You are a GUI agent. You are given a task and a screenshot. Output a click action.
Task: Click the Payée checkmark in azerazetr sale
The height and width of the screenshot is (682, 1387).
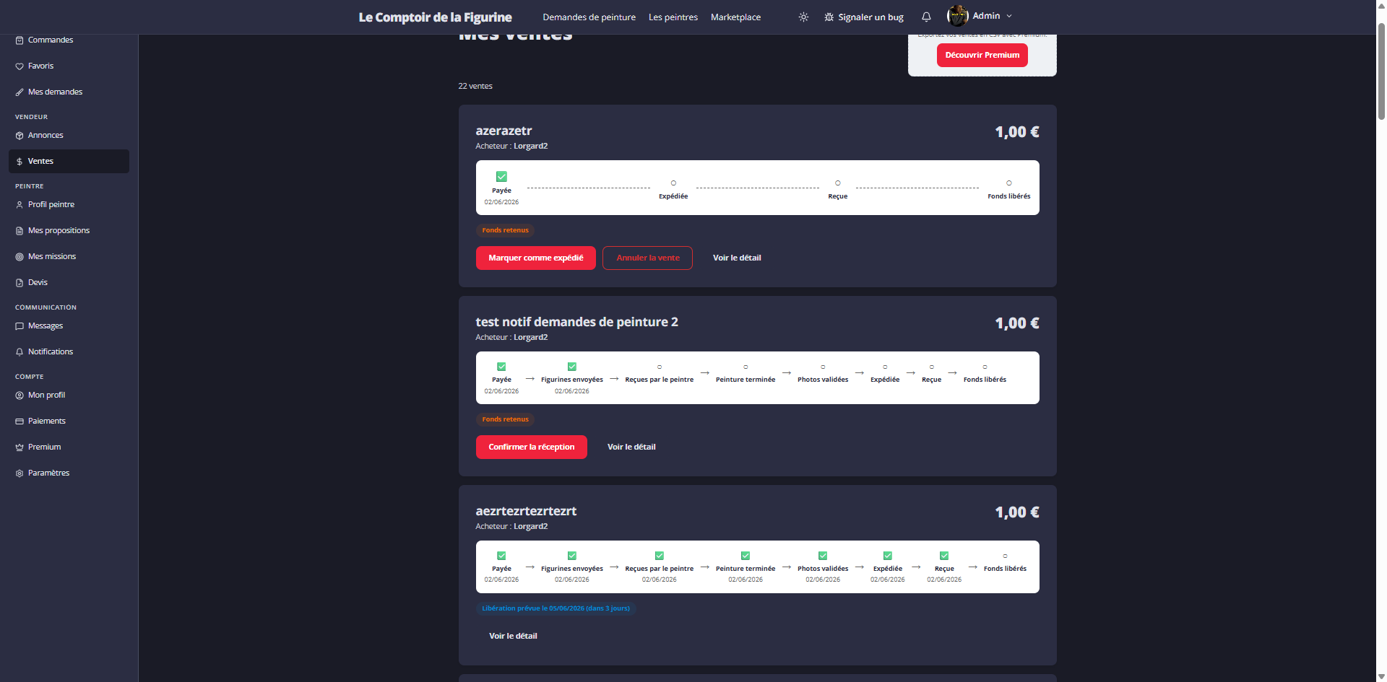point(501,177)
